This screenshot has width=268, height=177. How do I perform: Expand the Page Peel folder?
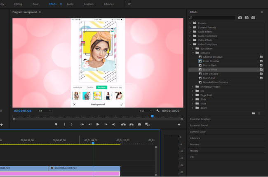[193, 95]
